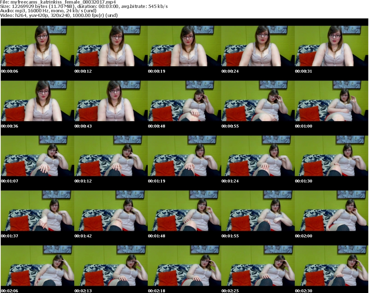Select the thumbnail stamped 00:02:18
The height and width of the screenshot is (293, 369).
(x=184, y=266)
